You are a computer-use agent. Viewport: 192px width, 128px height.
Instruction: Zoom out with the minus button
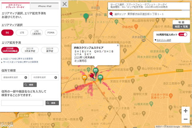[x=185, y=119]
